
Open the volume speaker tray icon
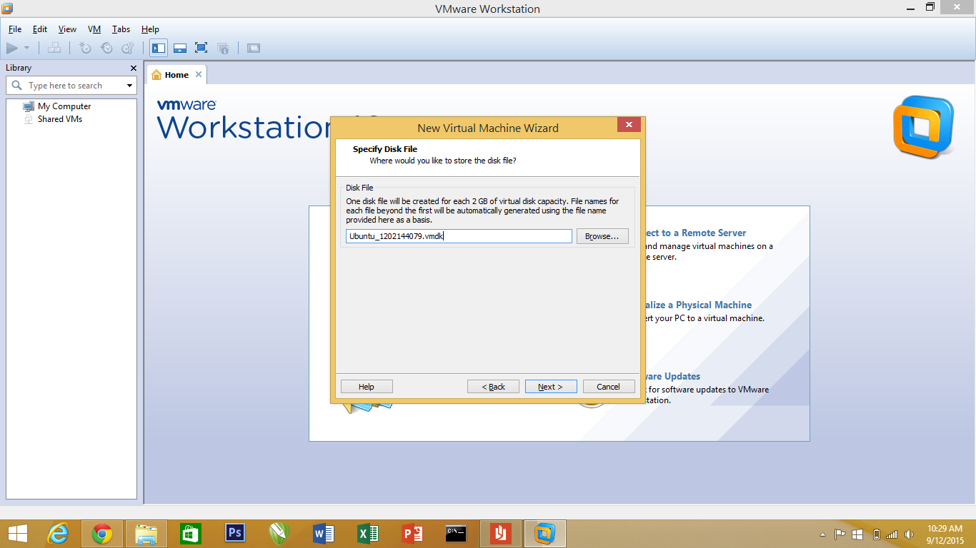coord(910,534)
